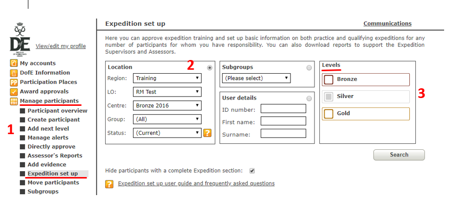Click the Search button

pos(399,155)
